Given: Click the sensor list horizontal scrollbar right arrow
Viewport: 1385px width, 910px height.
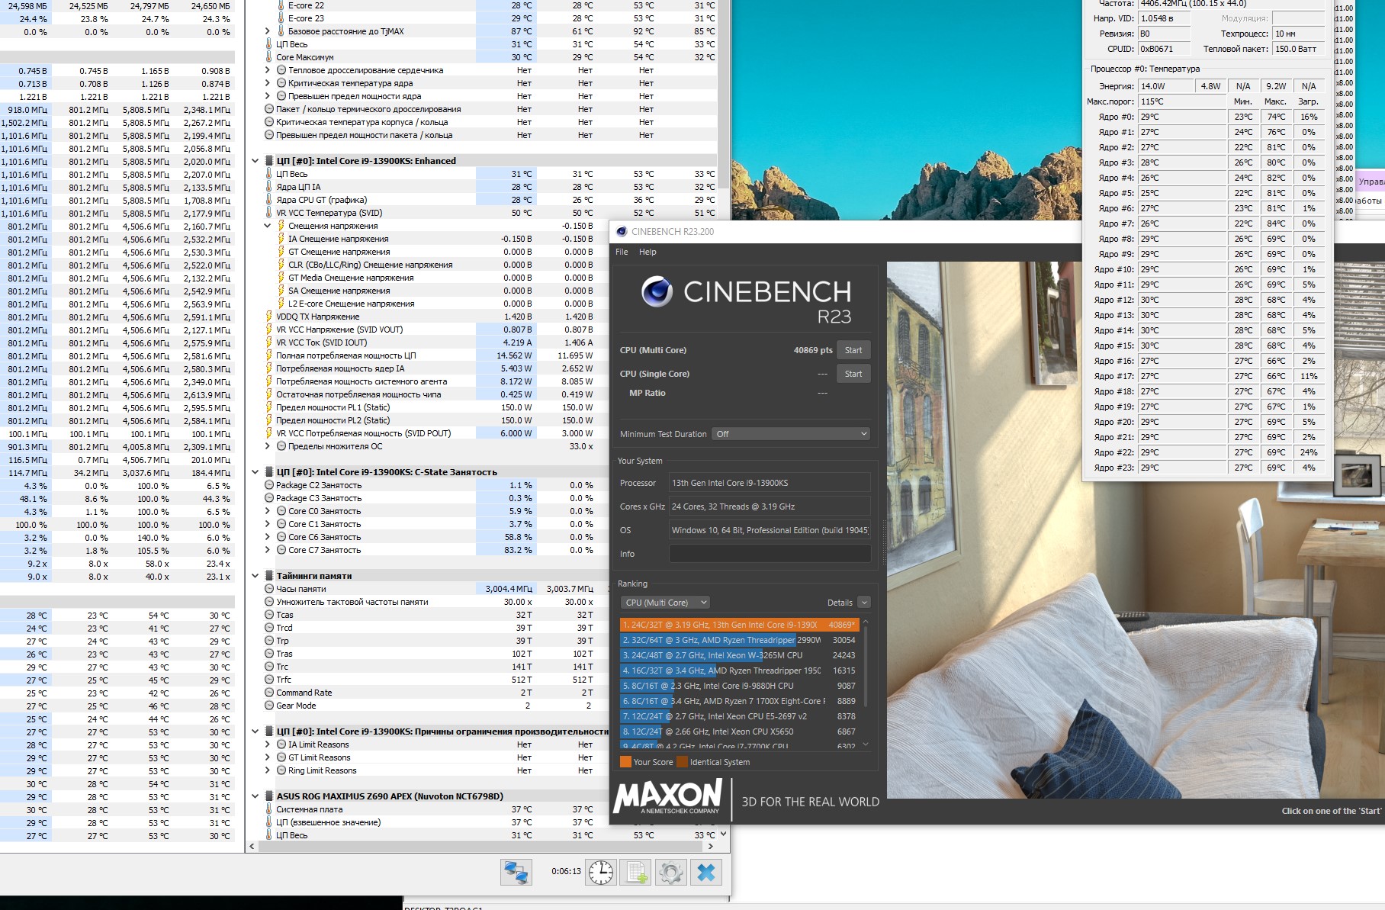Looking at the screenshot, I should tap(711, 846).
